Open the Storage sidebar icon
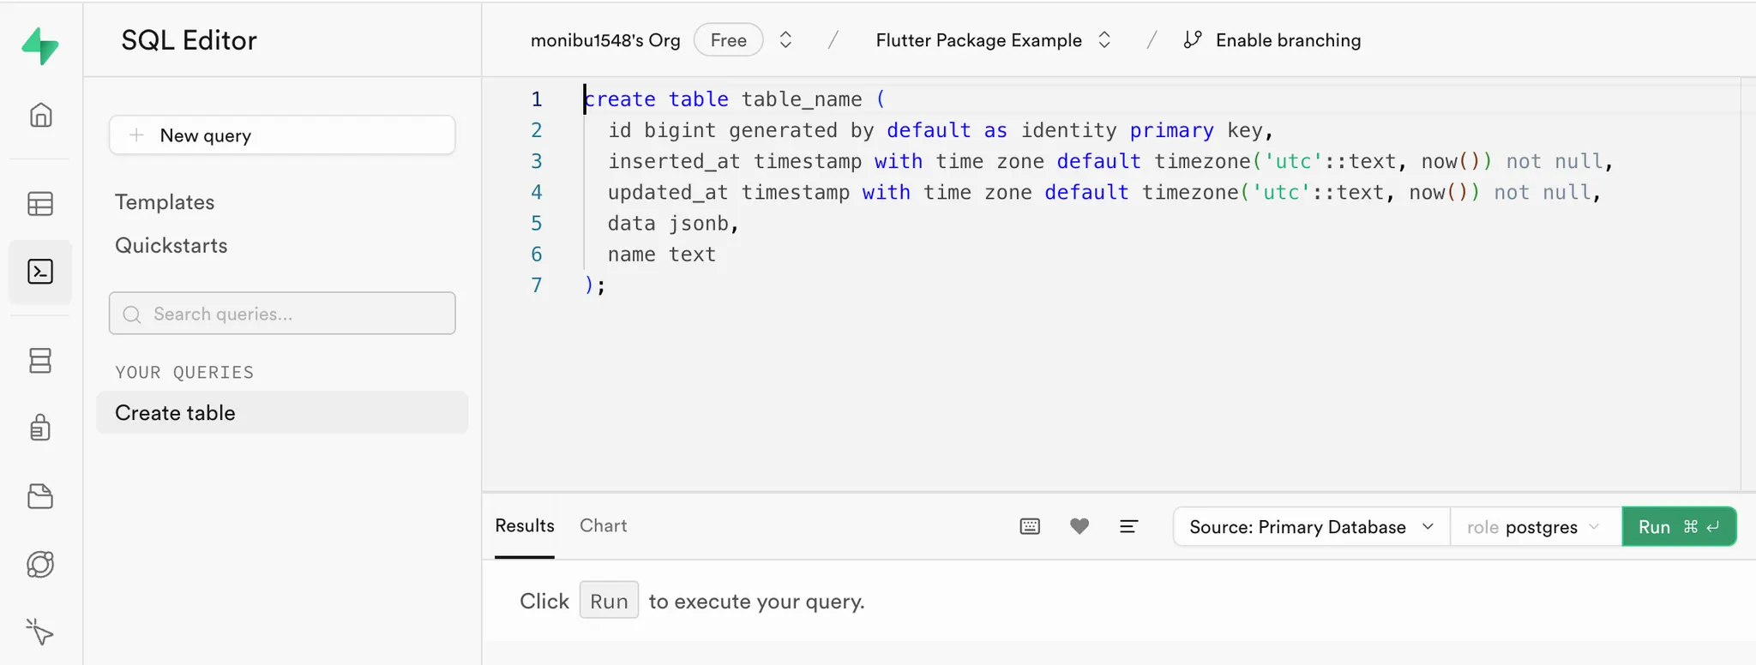Viewport: 1756px width, 665px height. pyautogui.click(x=40, y=496)
